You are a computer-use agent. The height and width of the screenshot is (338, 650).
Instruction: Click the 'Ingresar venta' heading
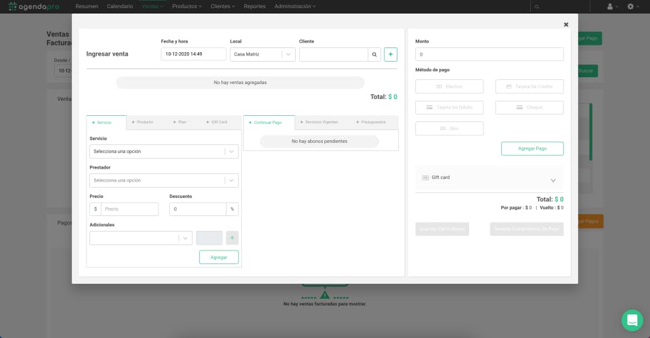108,54
